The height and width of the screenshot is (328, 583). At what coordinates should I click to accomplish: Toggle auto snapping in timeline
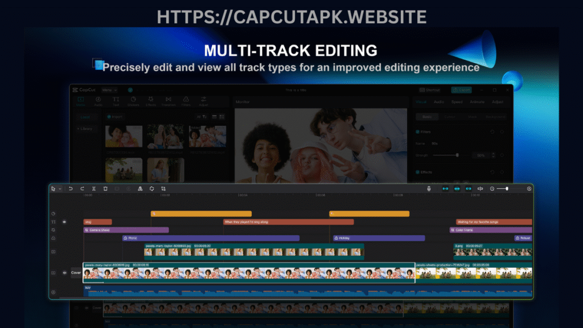[457, 189]
